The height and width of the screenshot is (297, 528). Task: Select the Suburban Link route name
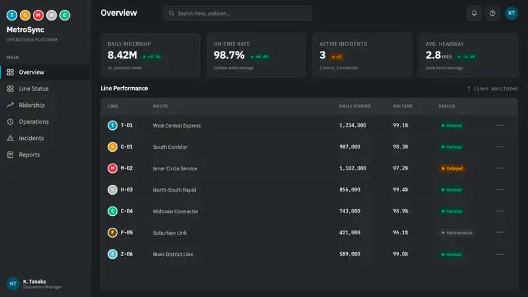click(170, 233)
